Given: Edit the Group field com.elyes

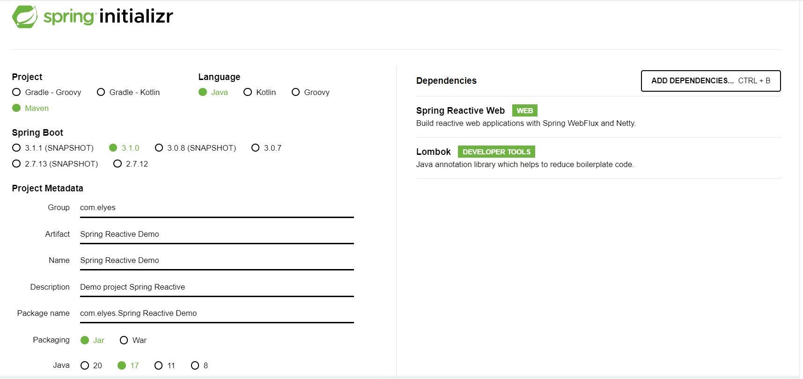Looking at the screenshot, I should pyautogui.click(x=217, y=208).
